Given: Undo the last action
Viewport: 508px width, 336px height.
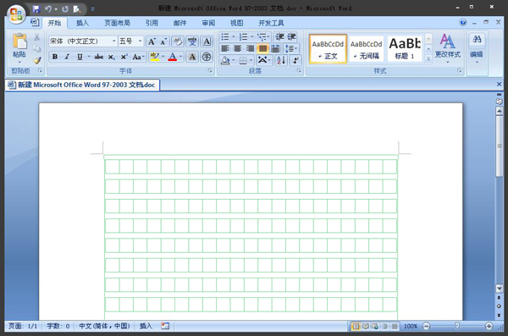Looking at the screenshot, I should (48, 9).
